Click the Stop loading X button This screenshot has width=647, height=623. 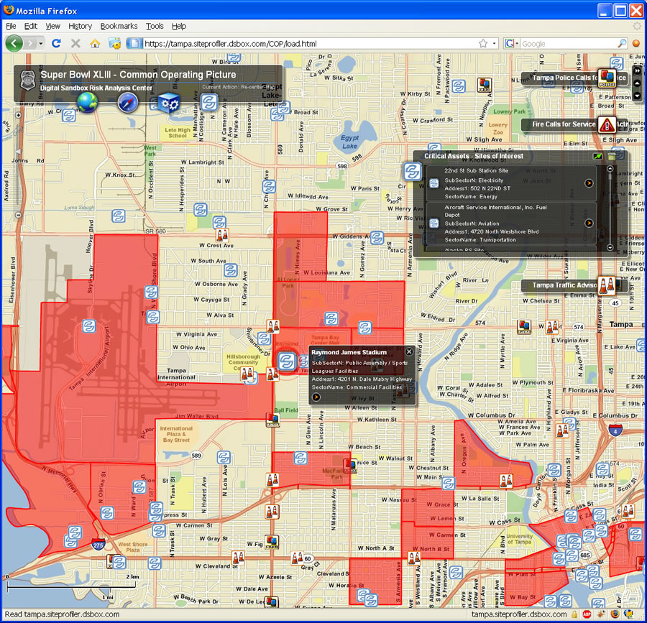pyautogui.click(x=75, y=43)
